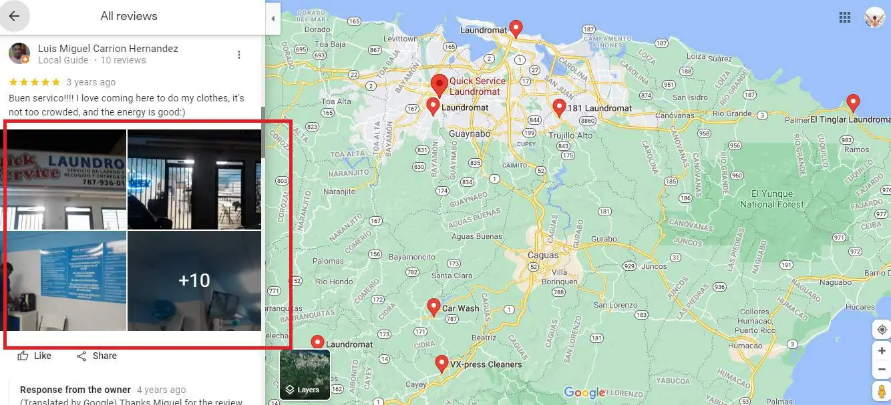Open Luis Miguel Carrion Hernandez profile picture
891x405 pixels.
pyautogui.click(x=19, y=53)
